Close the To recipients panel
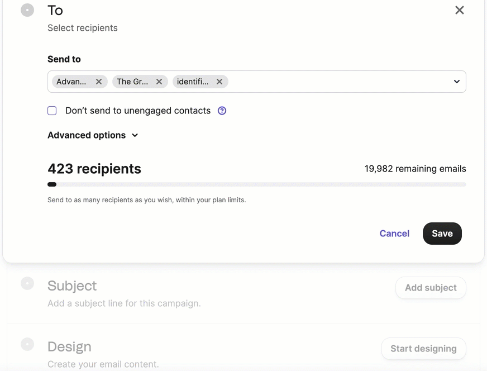The width and height of the screenshot is (487, 371). (460, 10)
